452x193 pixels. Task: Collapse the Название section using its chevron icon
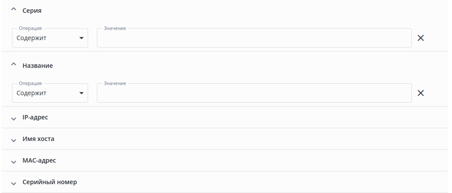13,65
